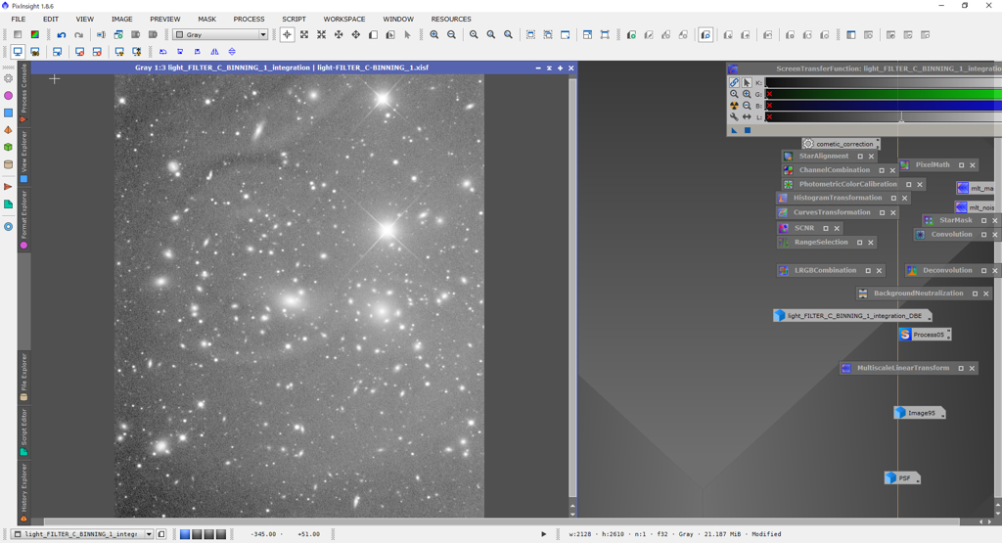Click the PSF image icon

[x=890, y=477]
